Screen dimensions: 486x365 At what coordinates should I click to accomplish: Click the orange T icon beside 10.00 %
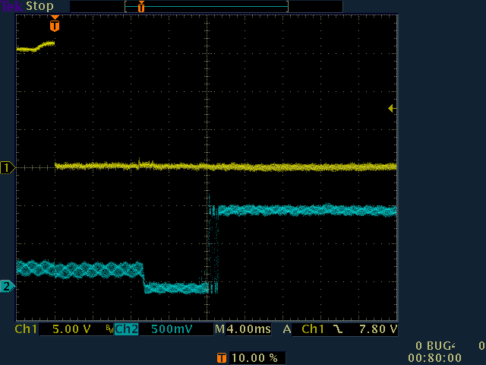click(221, 357)
